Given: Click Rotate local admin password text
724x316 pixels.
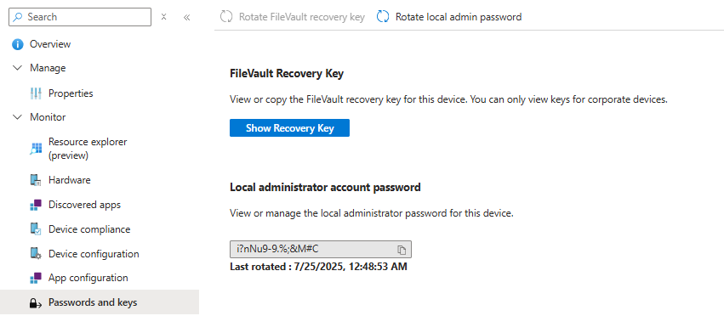Looking at the screenshot, I should click(459, 17).
